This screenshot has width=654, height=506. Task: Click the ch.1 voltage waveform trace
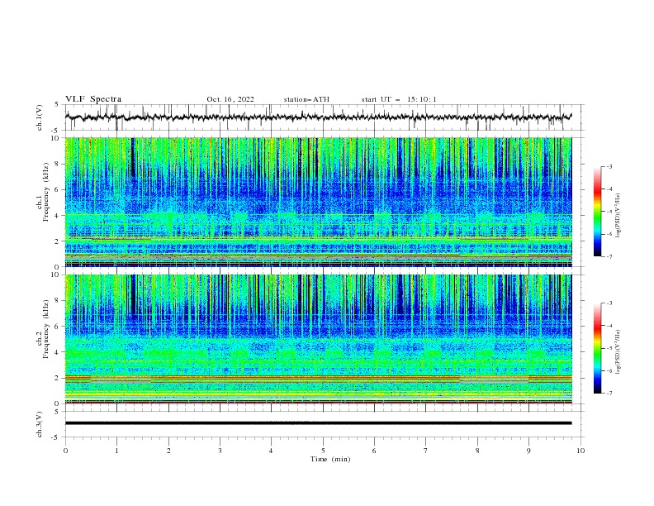(318, 117)
